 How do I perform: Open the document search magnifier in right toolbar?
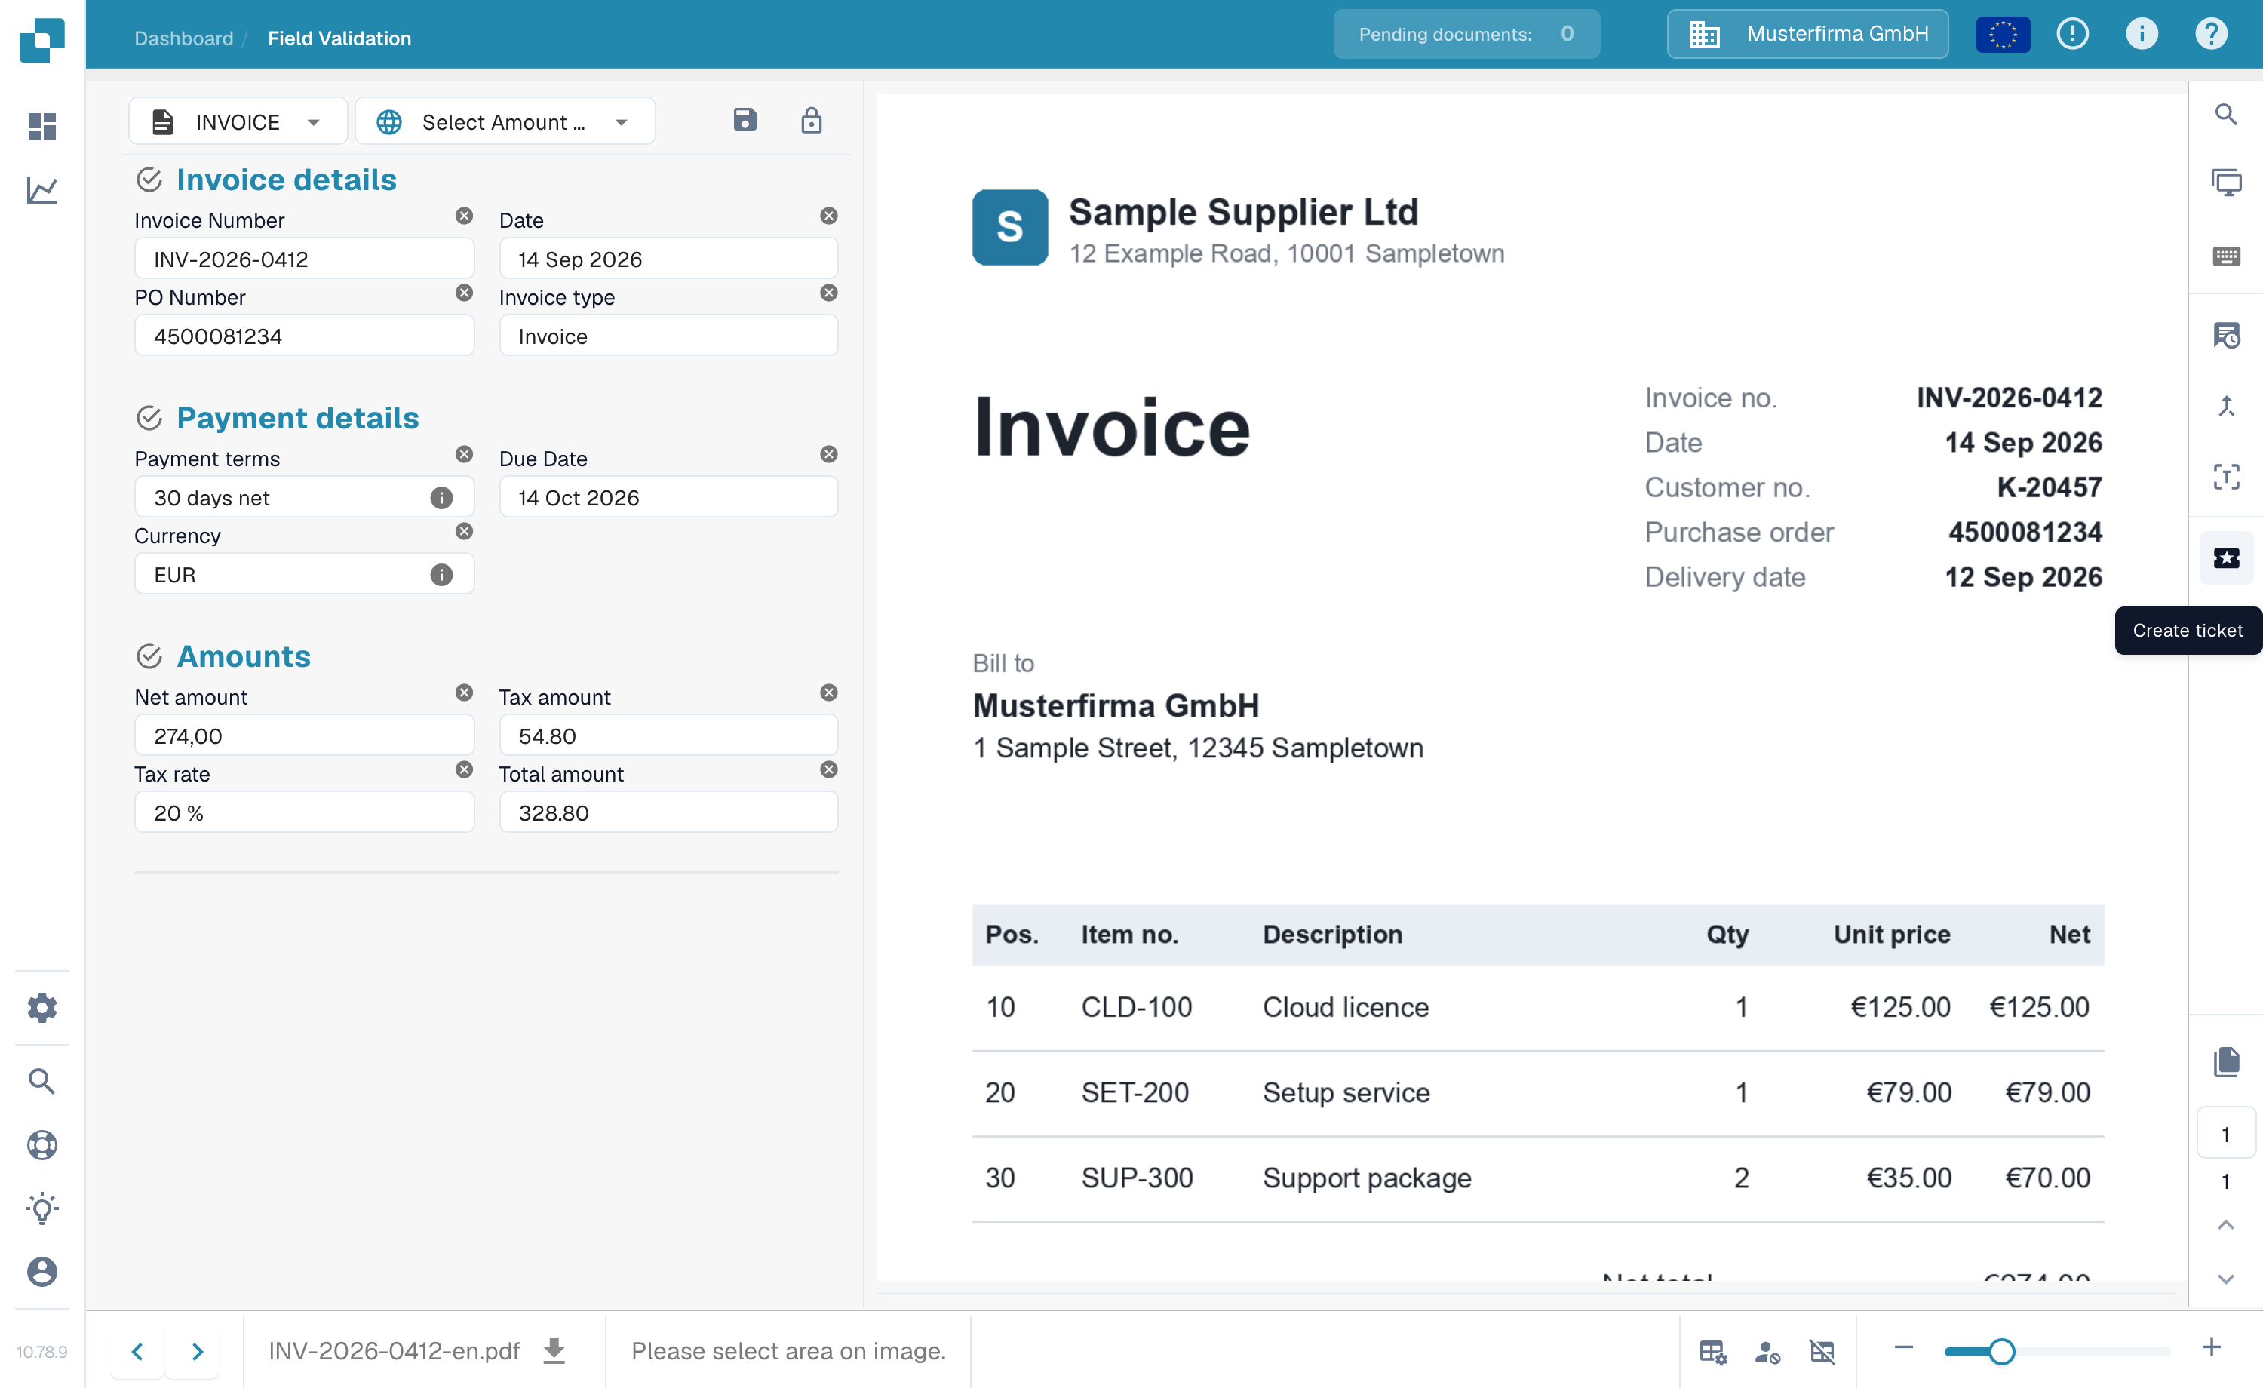coord(2226,115)
